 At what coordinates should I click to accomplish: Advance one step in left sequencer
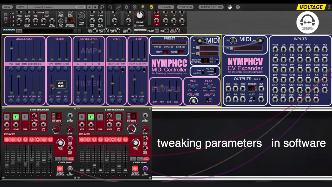(25, 117)
